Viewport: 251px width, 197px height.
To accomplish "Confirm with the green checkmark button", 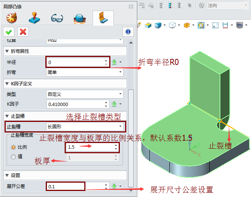I will pyautogui.click(x=9, y=32).
